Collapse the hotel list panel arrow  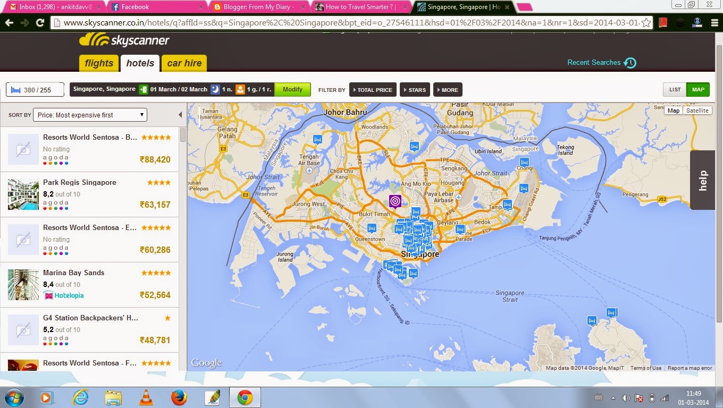[180, 115]
